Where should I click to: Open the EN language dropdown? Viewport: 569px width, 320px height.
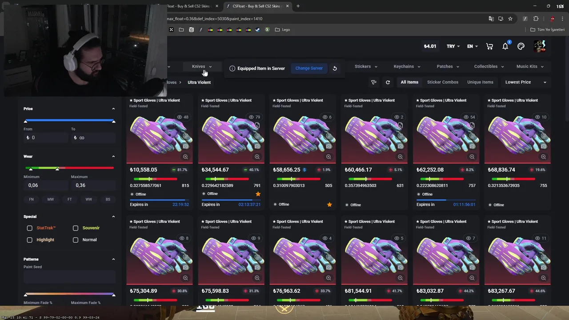click(472, 46)
